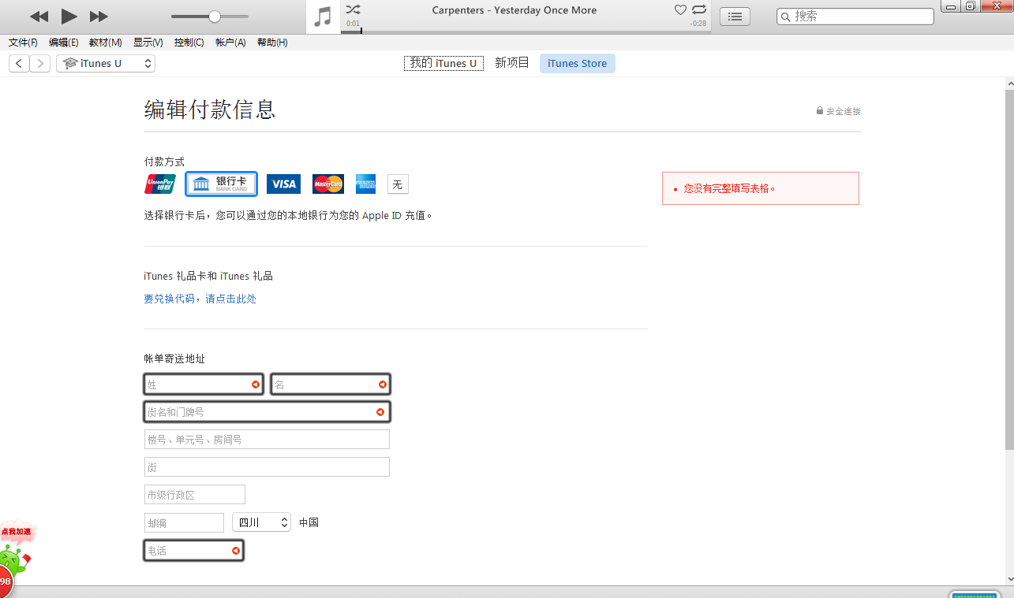Love the song with heart icon

click(x=680, y=9)
